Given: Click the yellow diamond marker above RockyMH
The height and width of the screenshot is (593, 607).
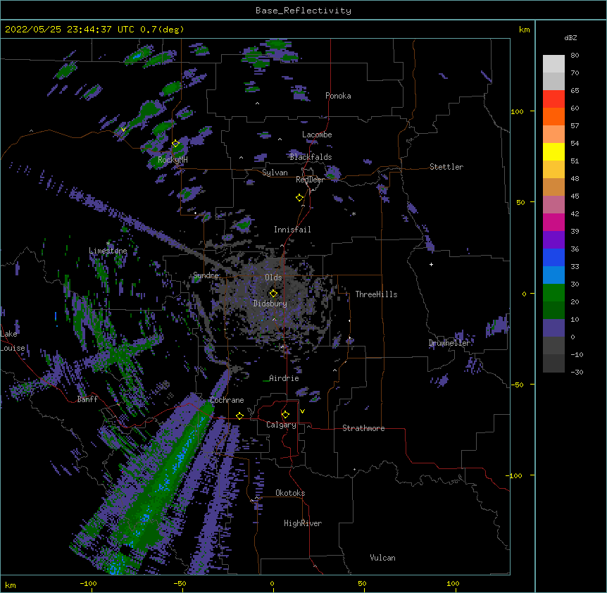Looking at the screenshot, I should point(176,144).
